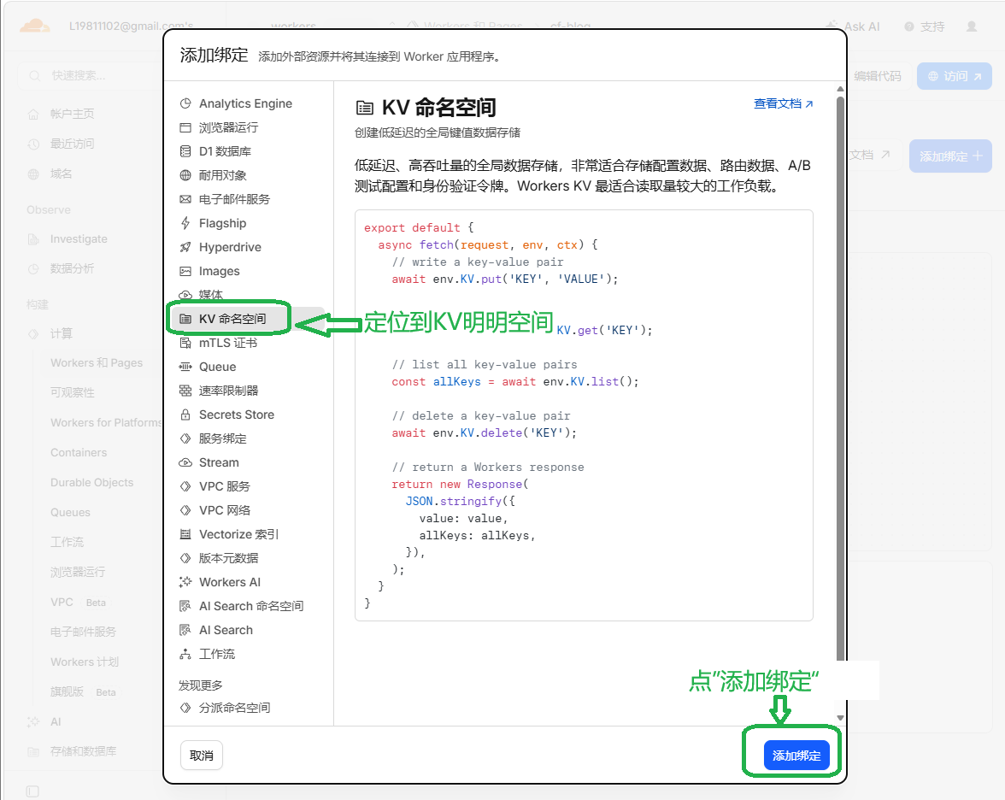Select the 版本元数据 icon
Image resolution: width=1005 pixels, height=800 pixels.
pos(185,558)
